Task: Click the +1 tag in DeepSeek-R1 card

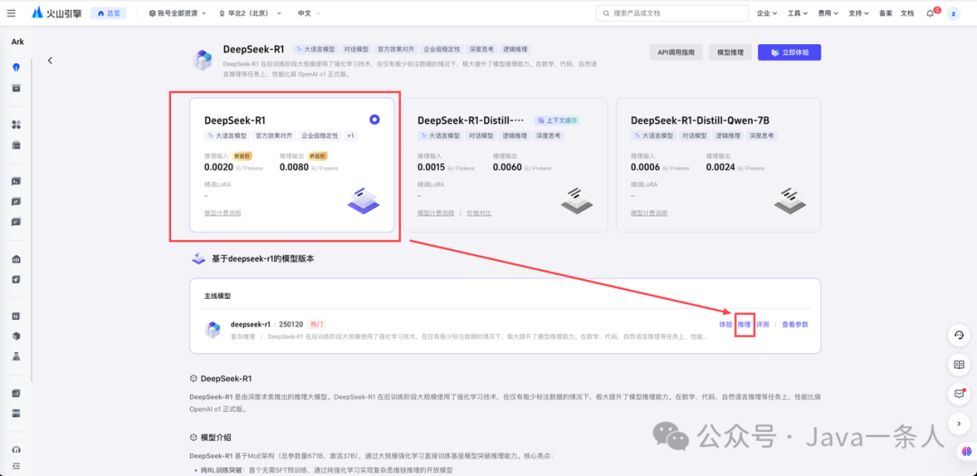Action: click(351, 135)
